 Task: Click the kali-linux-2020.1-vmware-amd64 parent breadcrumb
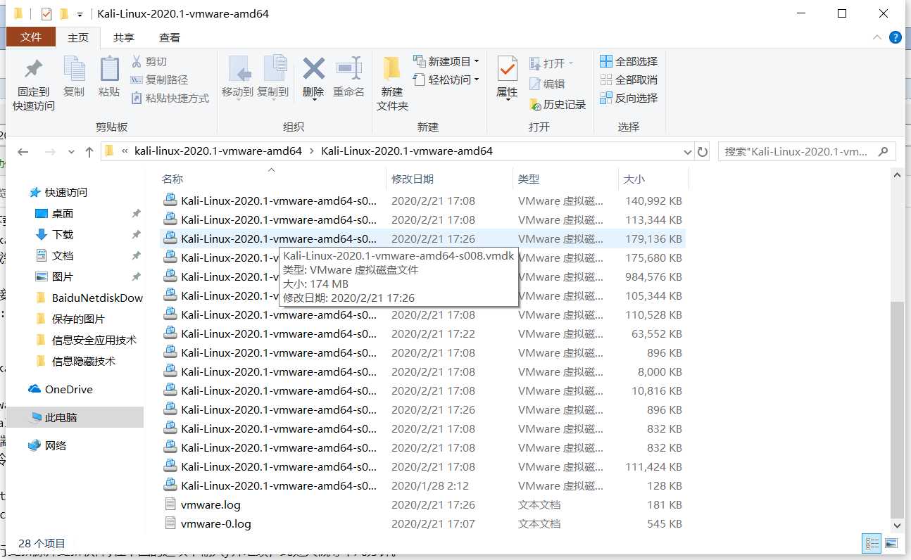218,151
